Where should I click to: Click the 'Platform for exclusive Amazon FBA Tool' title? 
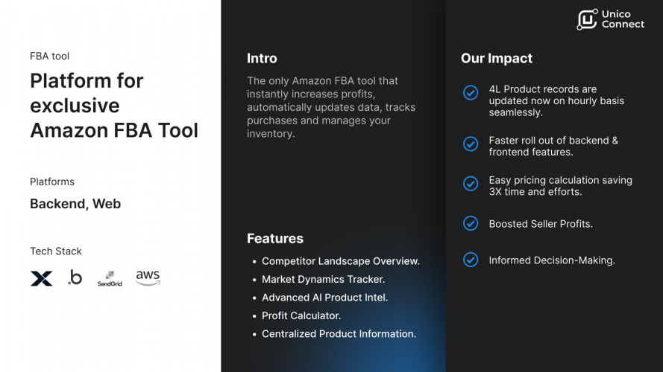(114, 106)
